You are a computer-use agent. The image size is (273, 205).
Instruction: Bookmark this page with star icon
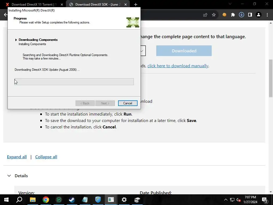click(x=214, y=15)
